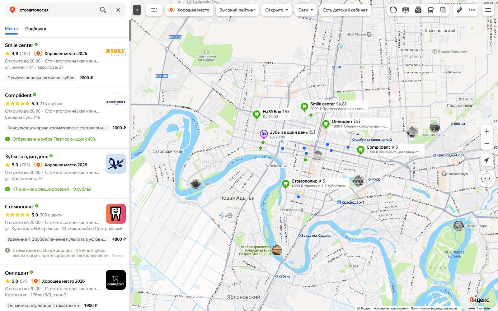Open the Стоматология «Стомополис» promo ad

61,253
